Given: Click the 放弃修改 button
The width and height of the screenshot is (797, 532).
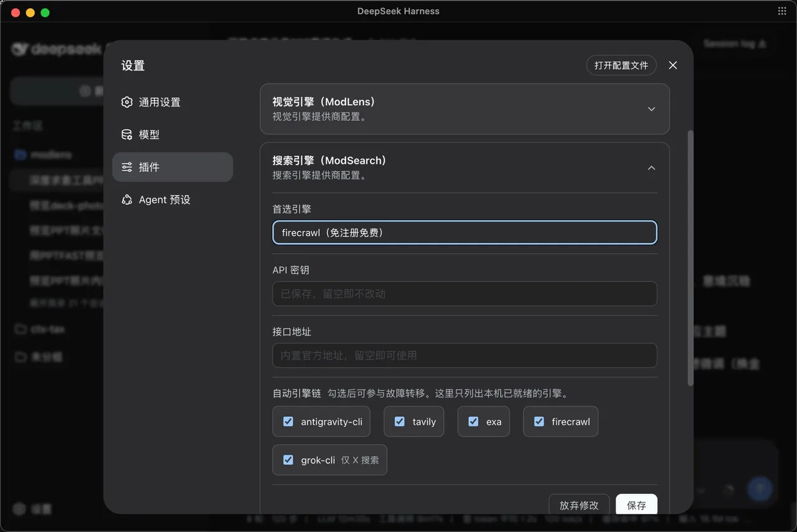Looking at the screenshot, I should point(579,505).
